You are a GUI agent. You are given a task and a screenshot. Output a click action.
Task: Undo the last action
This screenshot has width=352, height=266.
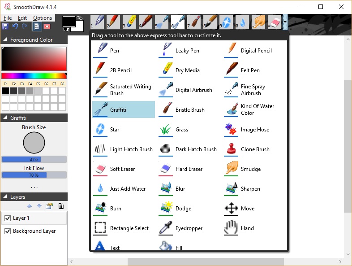[x=15, y=26]
